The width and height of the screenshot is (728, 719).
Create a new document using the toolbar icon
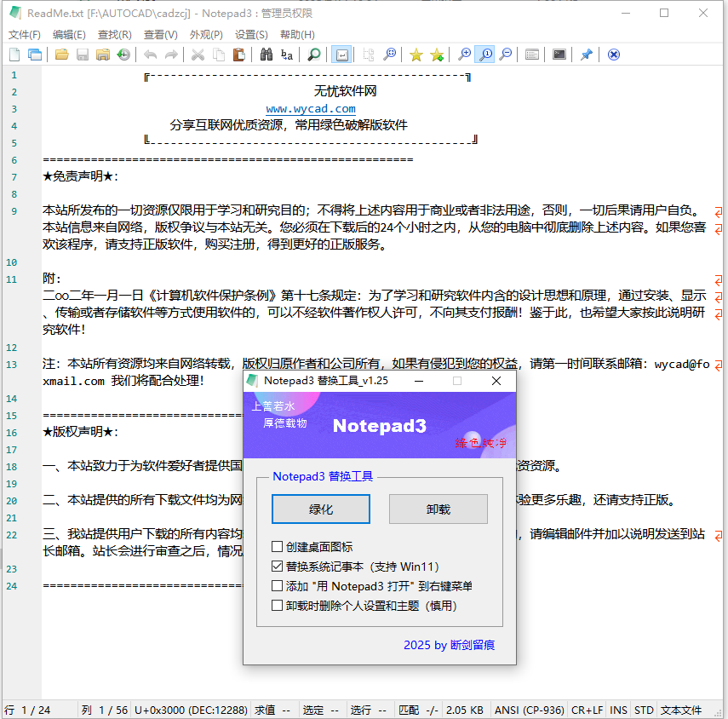coord(14,55)
